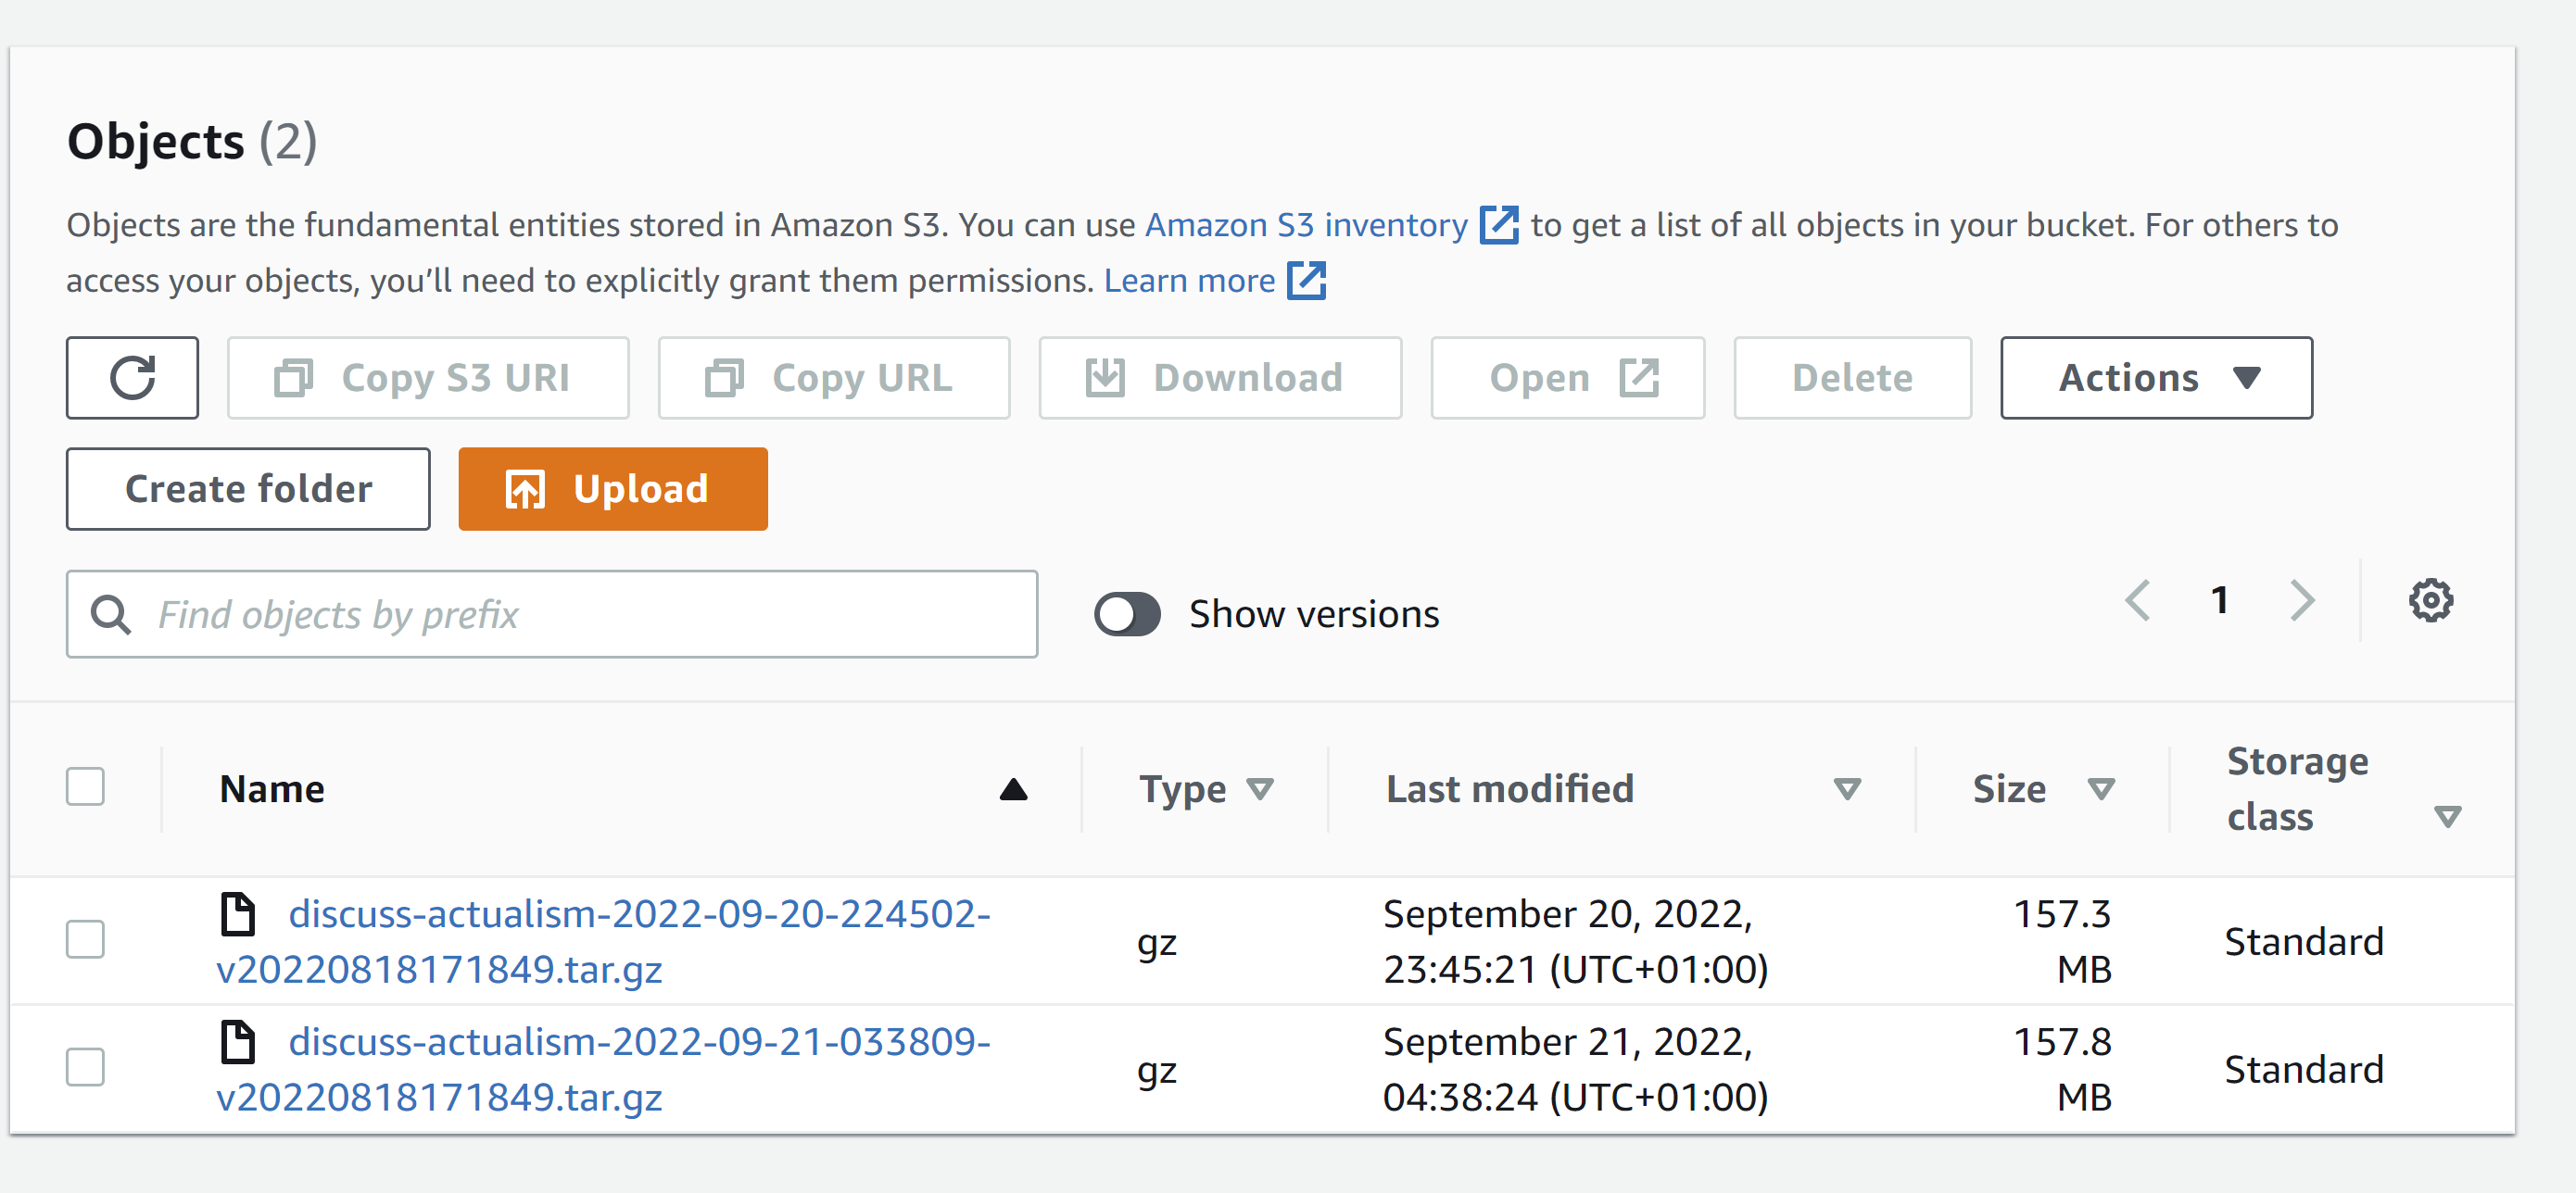Sort by the Size column arrow
This screenshot has width=2576, height=1193.
2101,790
